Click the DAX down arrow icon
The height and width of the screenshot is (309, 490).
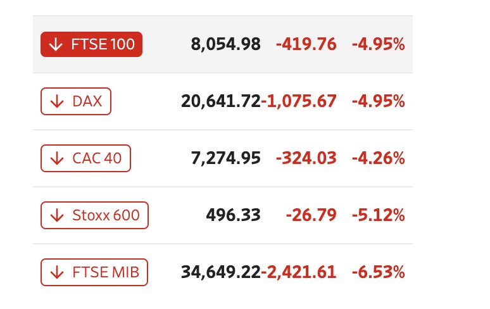pos(56,101)
